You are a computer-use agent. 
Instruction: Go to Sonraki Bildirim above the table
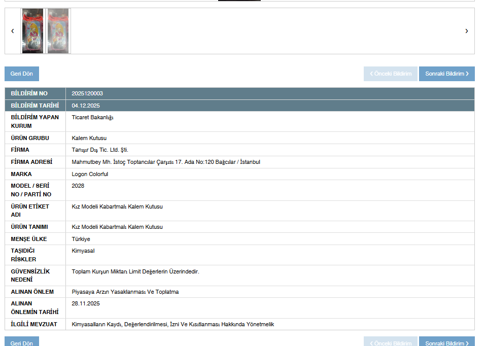point(446,74)
